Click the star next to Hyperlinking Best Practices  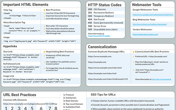pos(44,52)
